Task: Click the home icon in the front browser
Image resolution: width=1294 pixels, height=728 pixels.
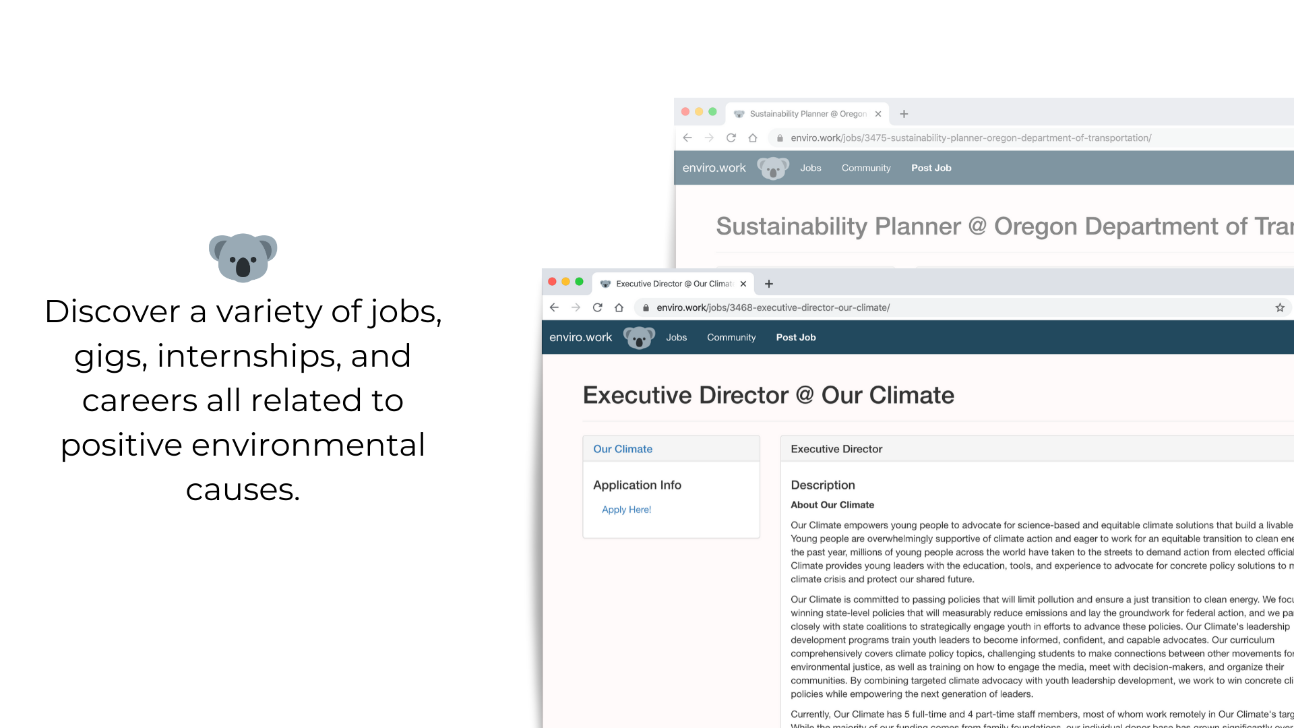Action: (619, 307)
